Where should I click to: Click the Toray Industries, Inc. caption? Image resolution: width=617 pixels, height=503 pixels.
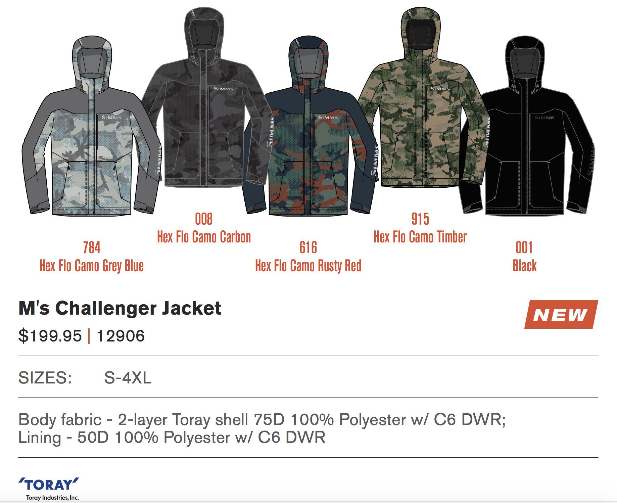pos(52,498)
